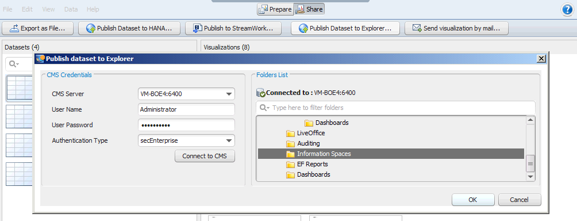Click the User Name field
This screenshot has height=221, width=577.
click(186, 109)
